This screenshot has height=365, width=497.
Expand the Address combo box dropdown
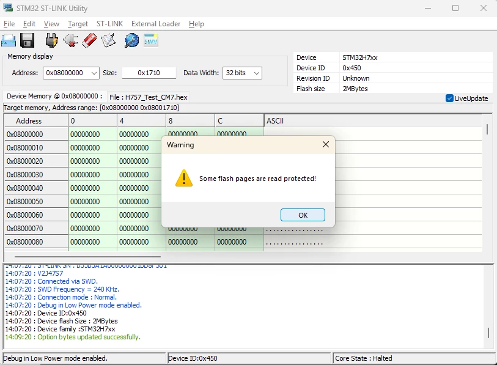(94, 73)
